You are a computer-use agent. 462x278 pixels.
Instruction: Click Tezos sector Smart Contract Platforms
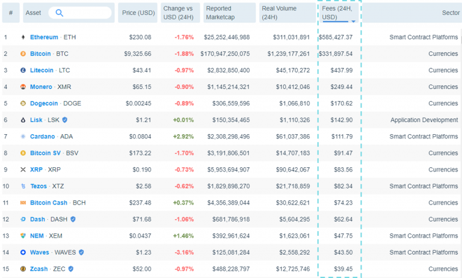click(x=423, y=186)
